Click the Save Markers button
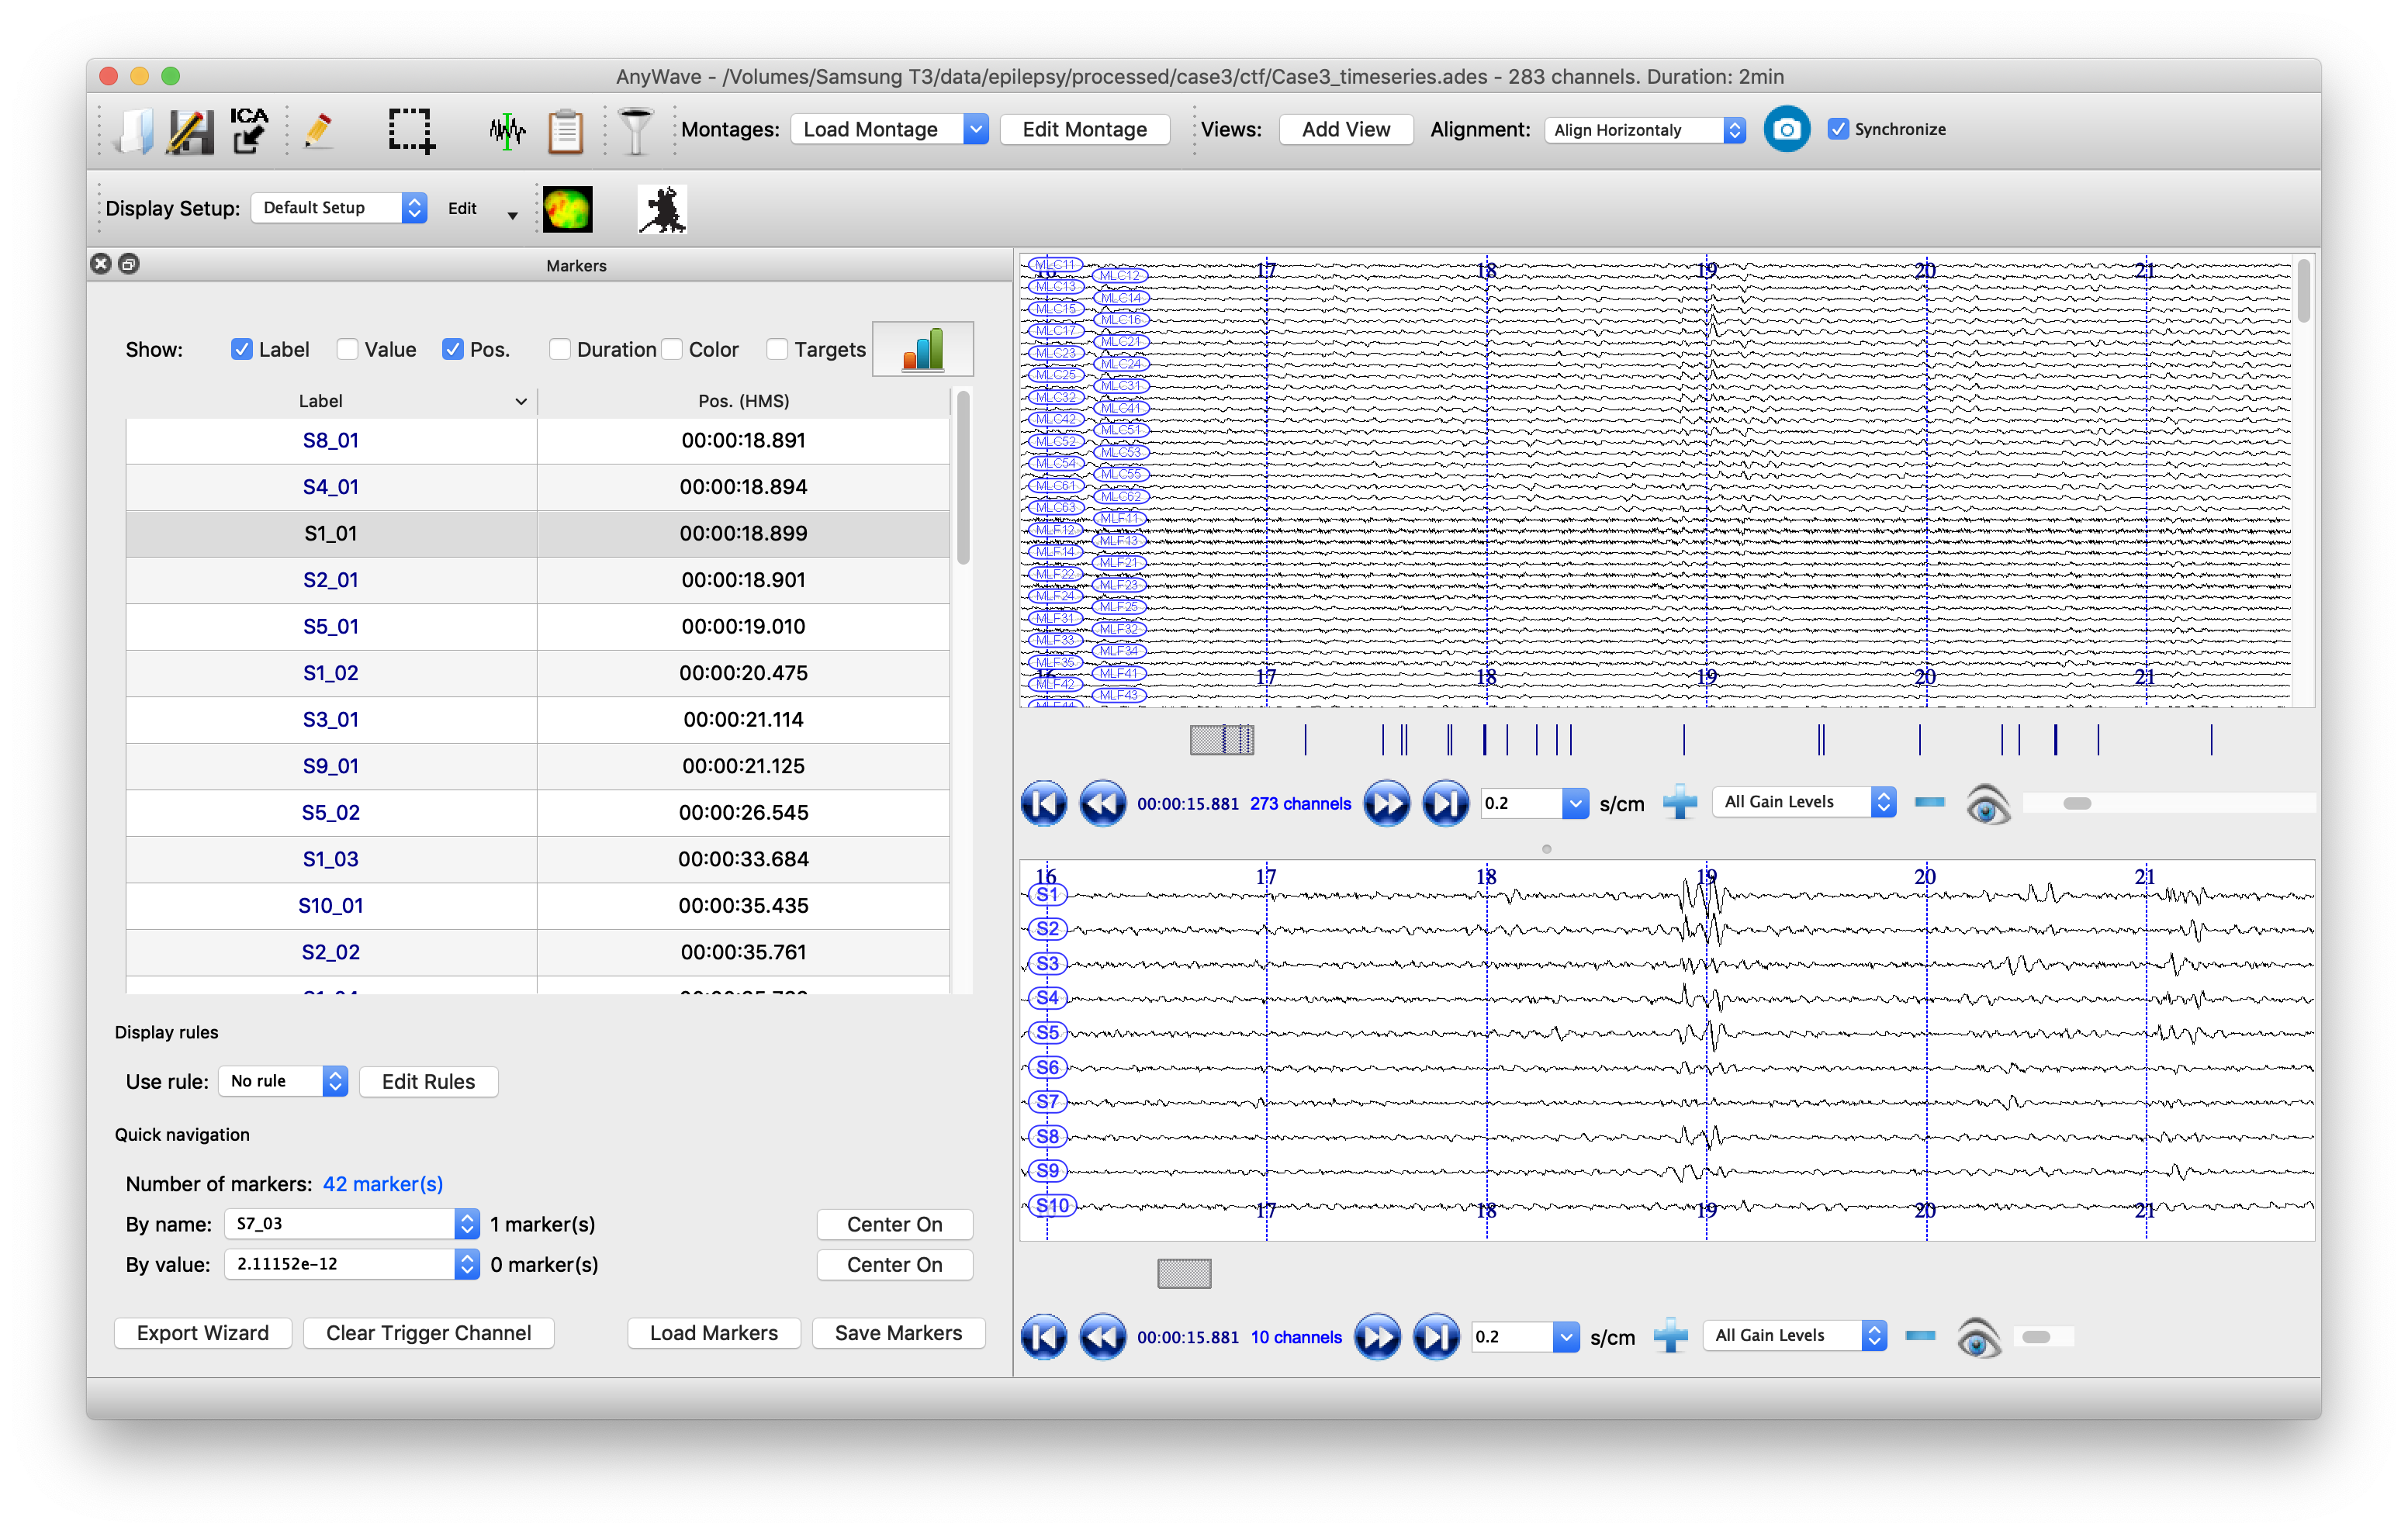 [897, 1333]
